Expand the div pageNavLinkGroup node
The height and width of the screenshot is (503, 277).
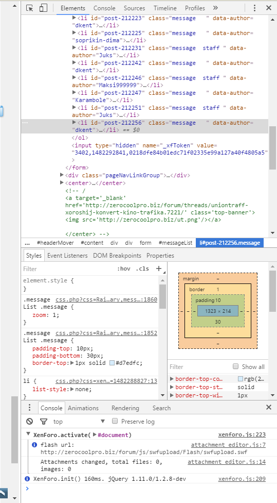click(62, 175)
